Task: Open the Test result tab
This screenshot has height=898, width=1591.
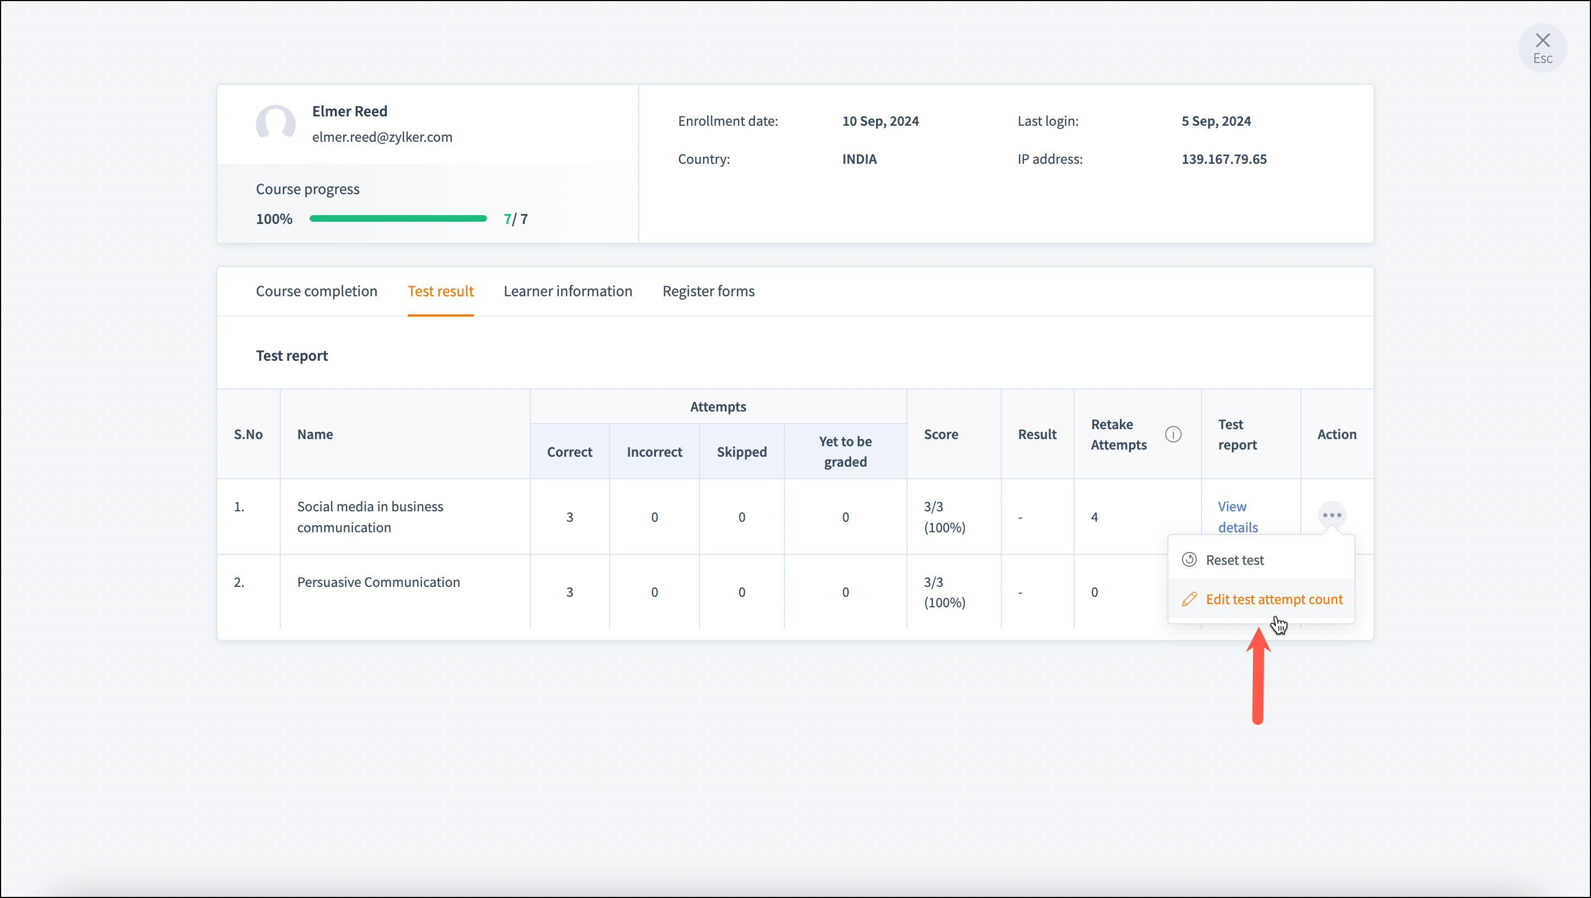Action: point(440,291)
